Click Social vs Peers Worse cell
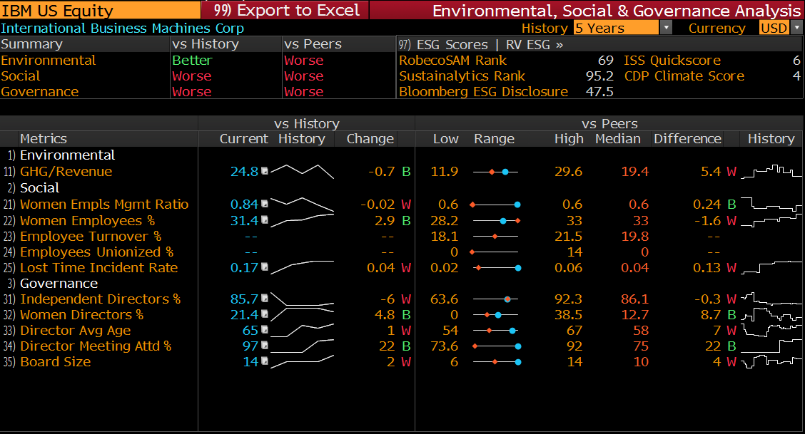 (304, 76)
